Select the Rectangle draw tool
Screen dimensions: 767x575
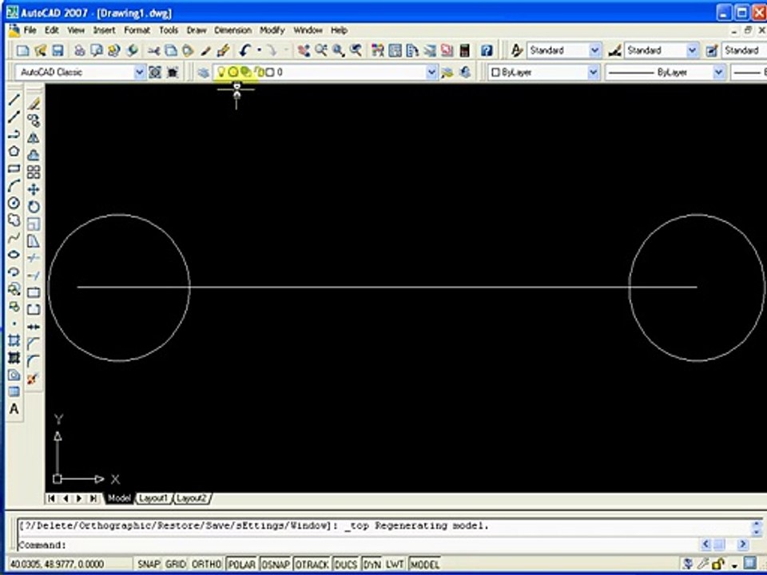[14, 169]
